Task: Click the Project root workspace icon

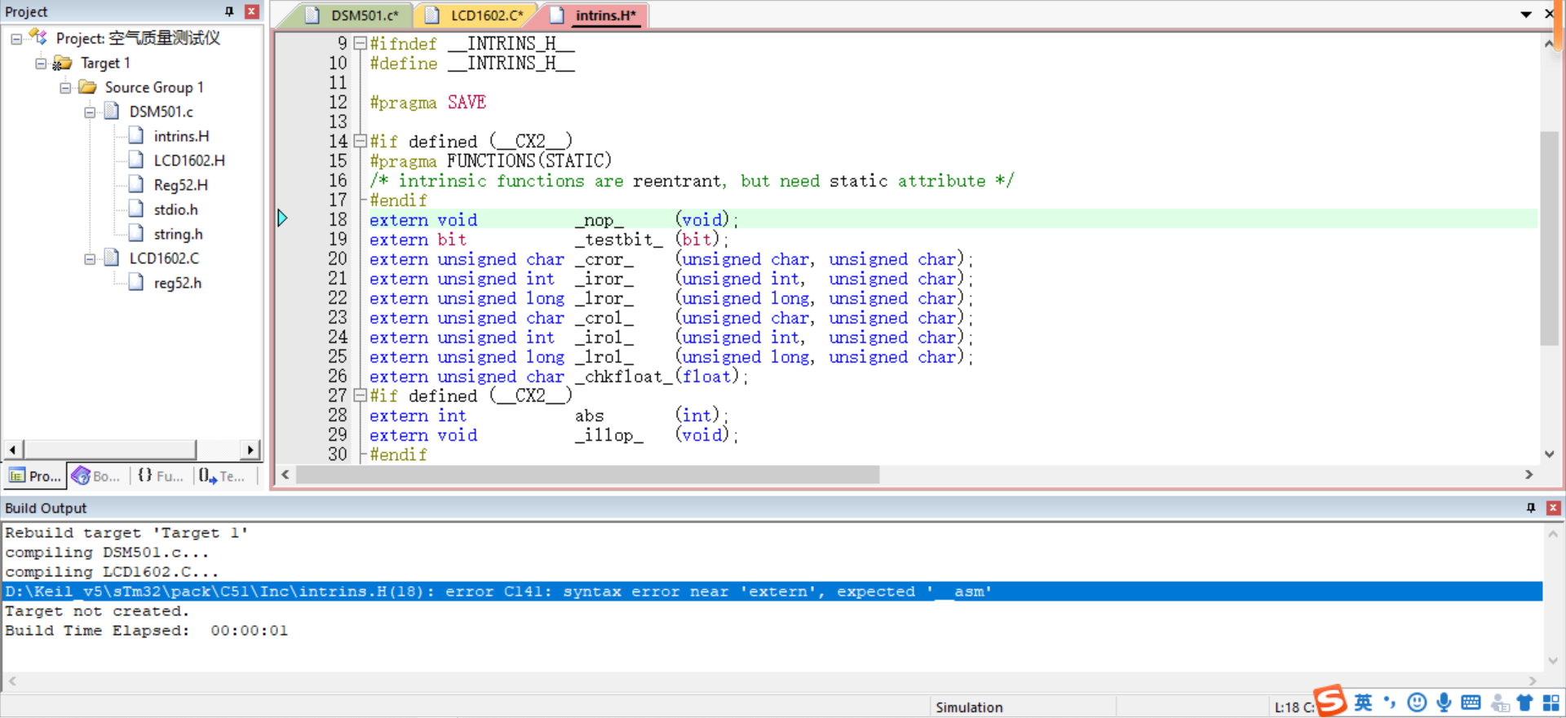Action: tap(38, 37)
